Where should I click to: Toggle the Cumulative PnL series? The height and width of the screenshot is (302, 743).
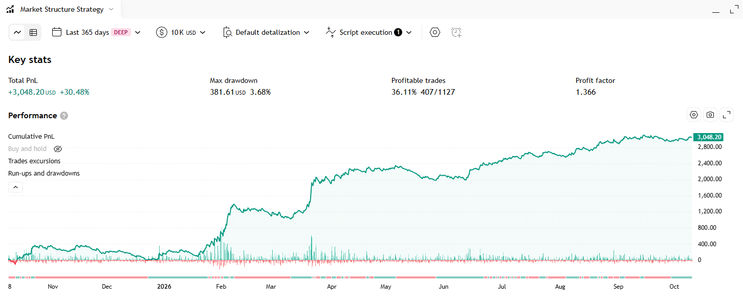point(31,137)
